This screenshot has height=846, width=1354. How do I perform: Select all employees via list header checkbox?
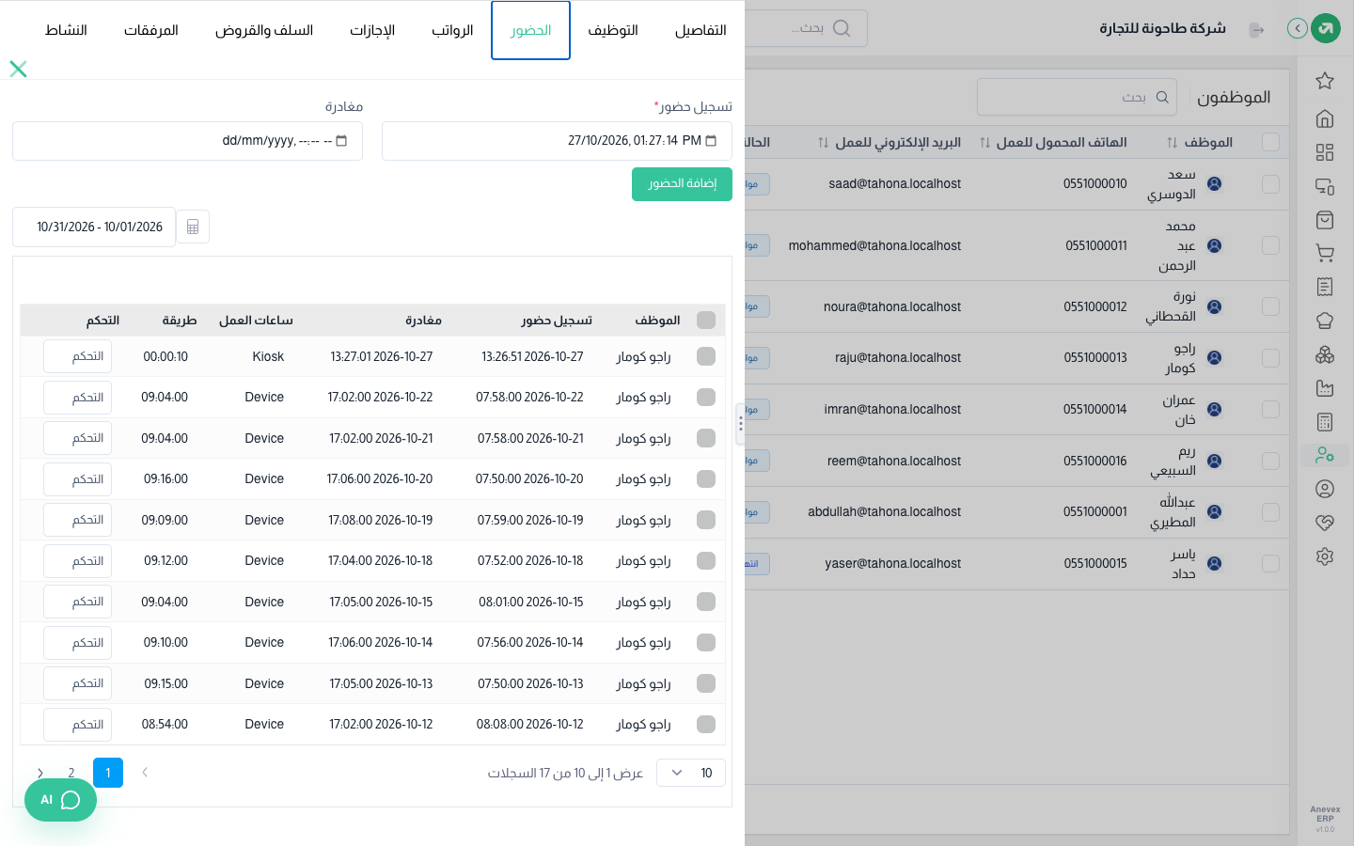pos(1270,142)
